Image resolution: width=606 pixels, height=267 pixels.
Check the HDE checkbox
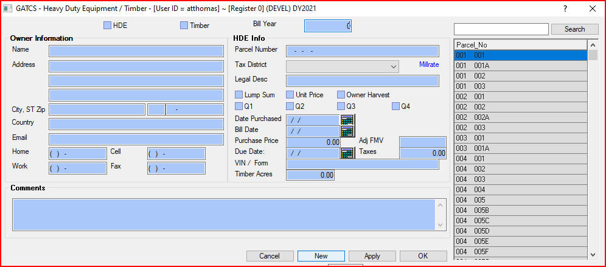pos(108,26)
